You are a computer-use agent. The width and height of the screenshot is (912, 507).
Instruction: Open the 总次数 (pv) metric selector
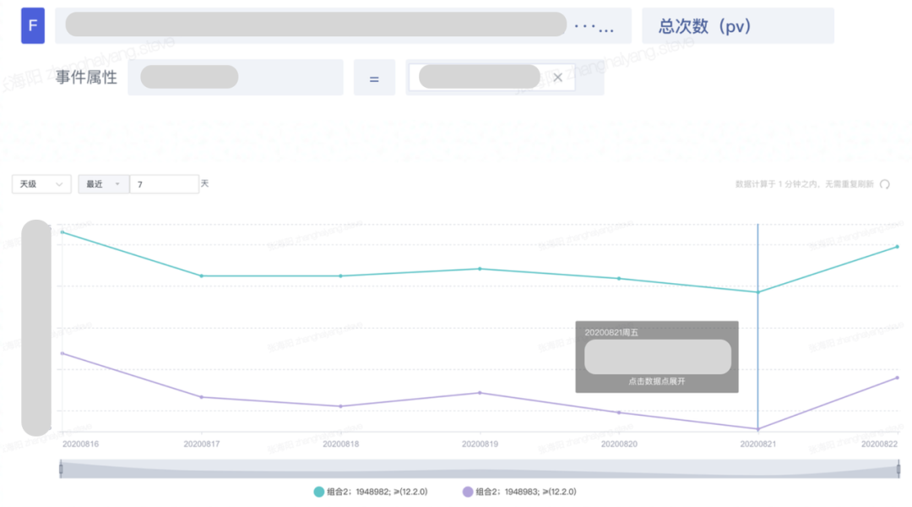pos(737,25)
